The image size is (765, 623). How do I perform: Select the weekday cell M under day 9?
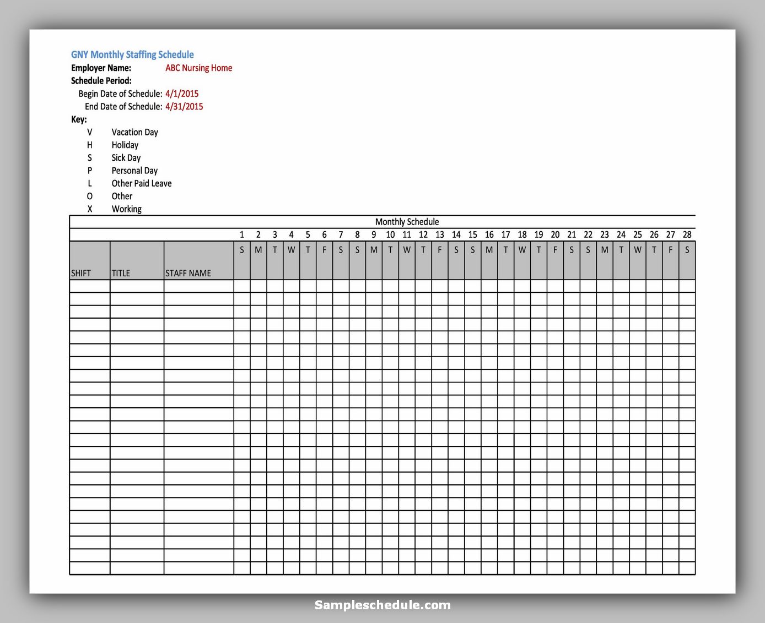coord(374,260)
